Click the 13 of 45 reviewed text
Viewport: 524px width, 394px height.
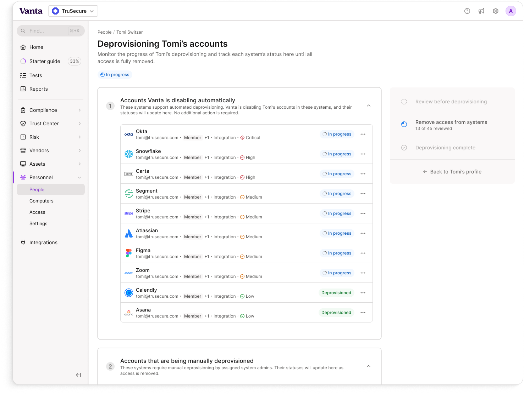click(x=434, y=129)
